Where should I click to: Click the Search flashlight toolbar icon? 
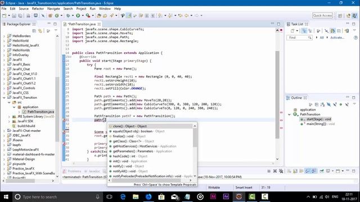pyautogui.click(x=111, y=16)
